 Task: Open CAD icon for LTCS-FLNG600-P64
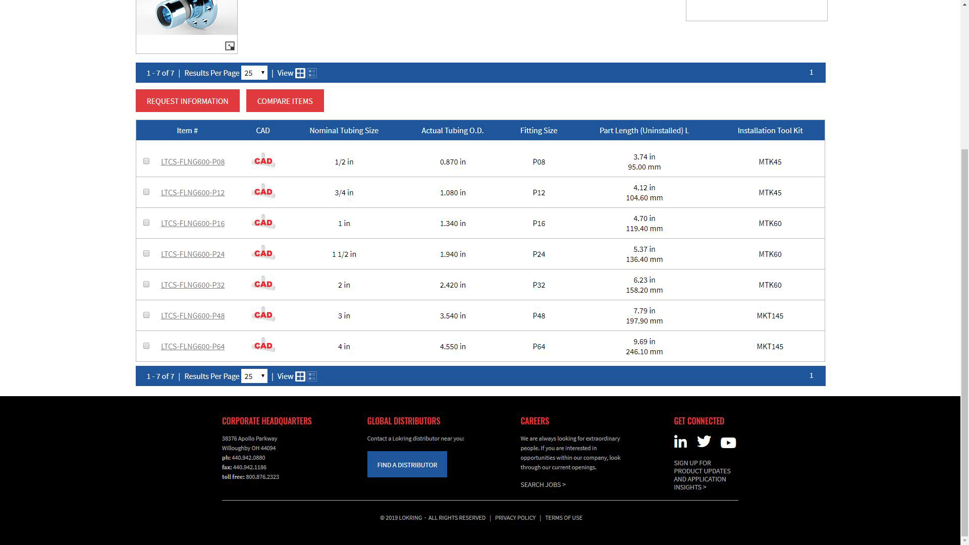tap(263, 346)
